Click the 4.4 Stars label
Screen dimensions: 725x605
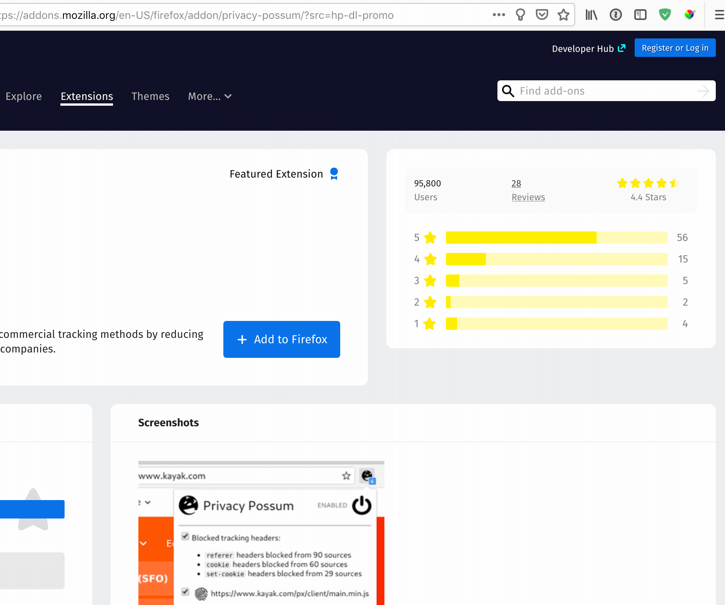pos(648,197)
